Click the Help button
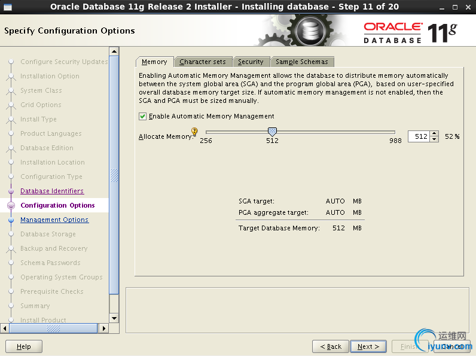 pos(24,346)
